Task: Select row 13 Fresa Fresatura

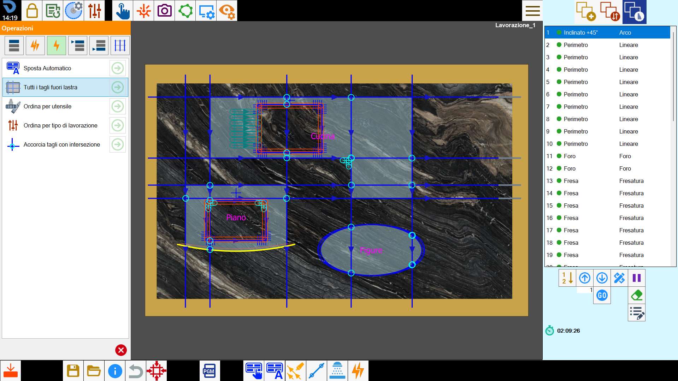Action: pos(607,181)
